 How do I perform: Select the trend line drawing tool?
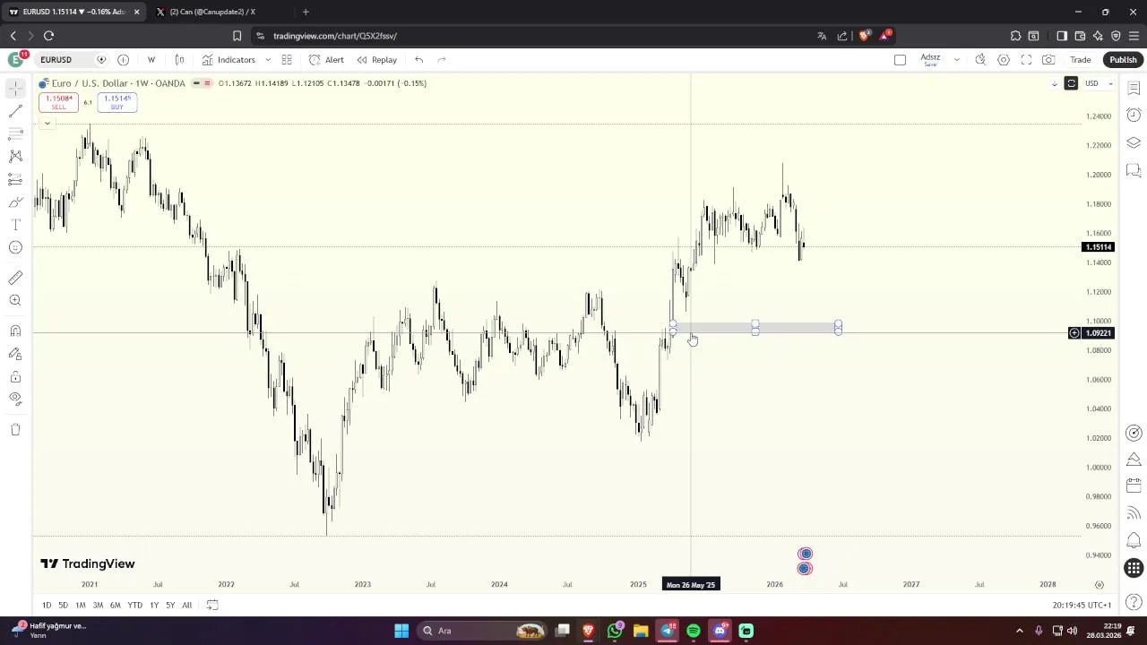pos(15,111)
